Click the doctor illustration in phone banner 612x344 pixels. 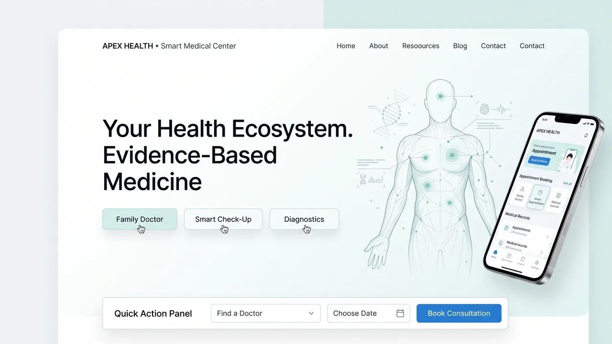pyautogui.click(x=569, y=160)
